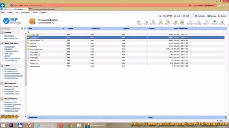Click the Выйти logout link
Viewport: 229px width, 128px height.
(x=223, y=16)
